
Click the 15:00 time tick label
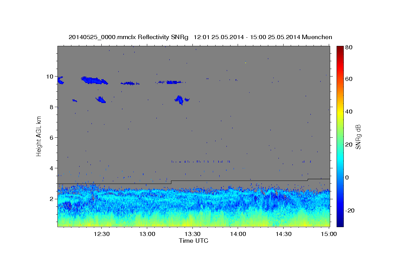[329, 234]
